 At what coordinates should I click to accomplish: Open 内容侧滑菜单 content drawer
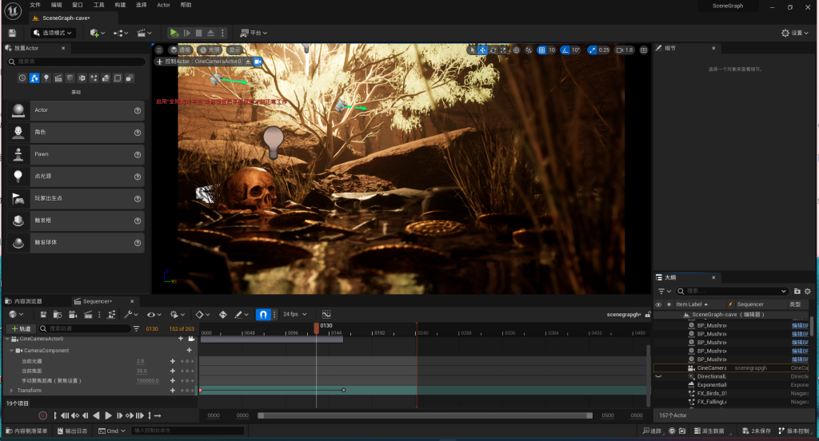point(26,431)
